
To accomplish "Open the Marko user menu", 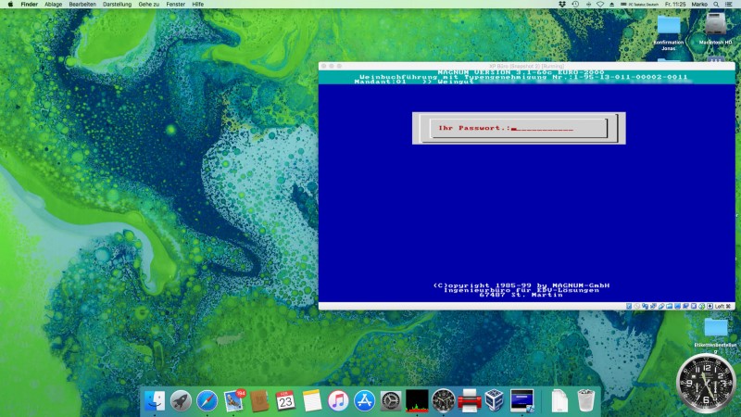I will point(698,5).
